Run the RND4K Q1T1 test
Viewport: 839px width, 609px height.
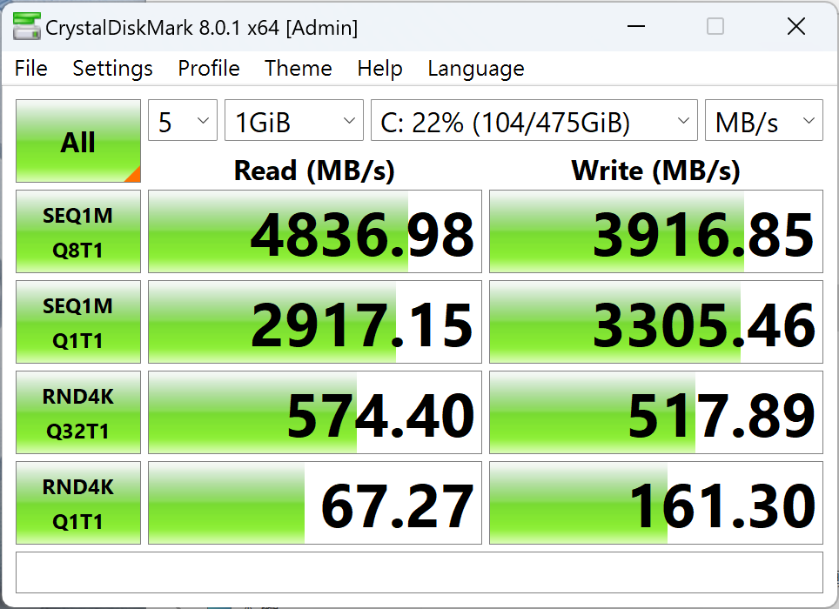pos(78,503)
